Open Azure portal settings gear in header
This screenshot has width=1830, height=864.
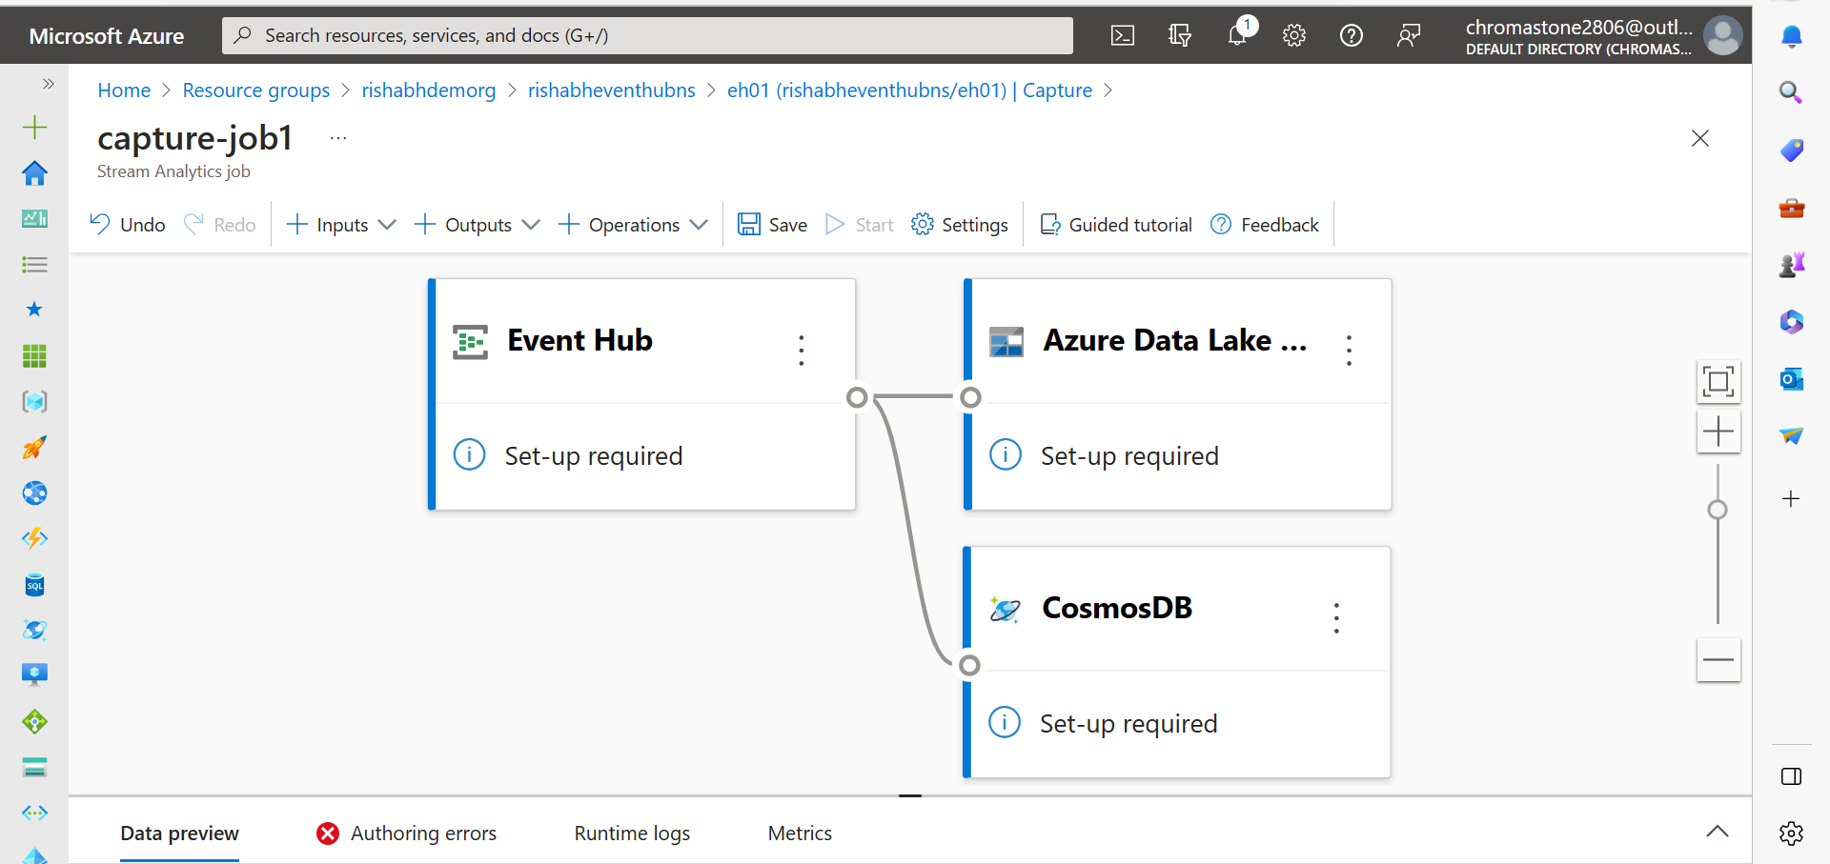pos(1294,36)
